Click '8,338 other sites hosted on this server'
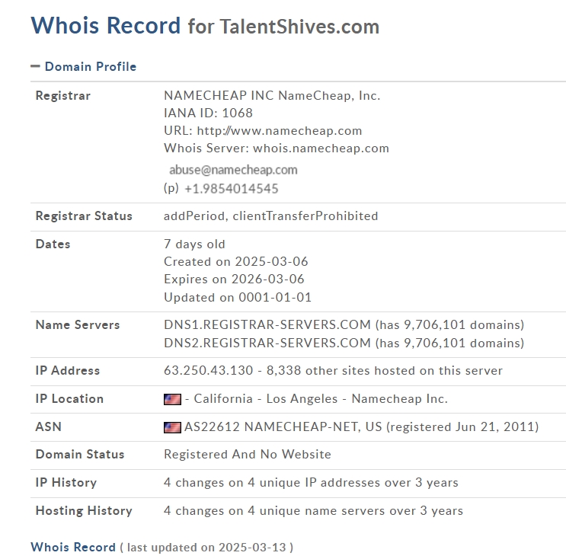This screenshot has width=566, height=559. point(385,371)
